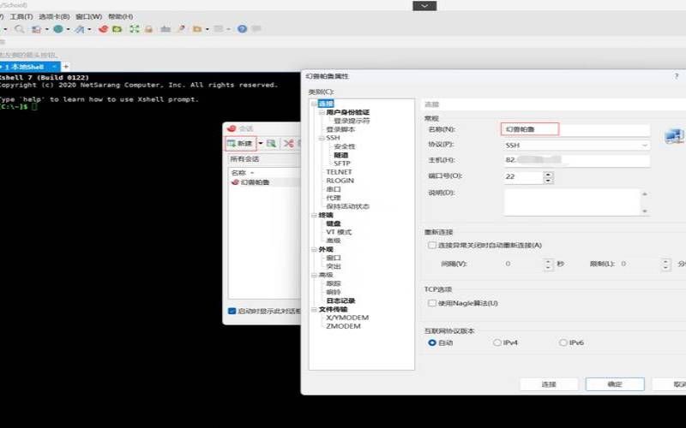The height and width of the screenshot is (428, 686).
Task: Decrease port number with down stepper
Action: tap(548, 181)
